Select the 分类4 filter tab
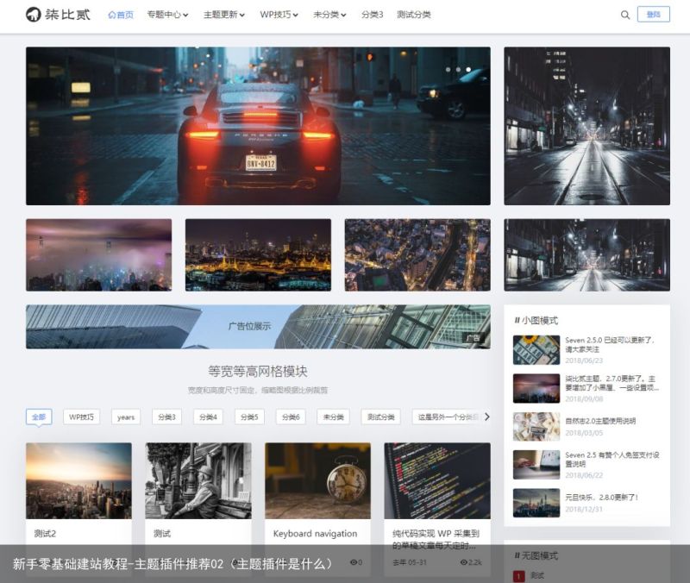Image resolution: width=690 pixels, height=583 pixels. click(x=208, y=417)
